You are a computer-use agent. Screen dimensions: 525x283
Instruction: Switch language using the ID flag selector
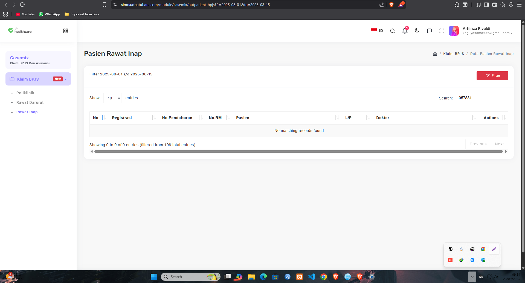tap(377, 31)
